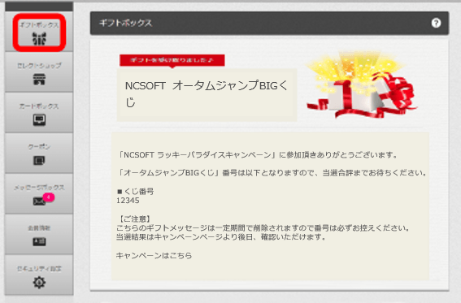This screenshot has height=303, width=461.
Task: Click the help question mark icon
Action: pyautogui.click(x=436, y=23)
